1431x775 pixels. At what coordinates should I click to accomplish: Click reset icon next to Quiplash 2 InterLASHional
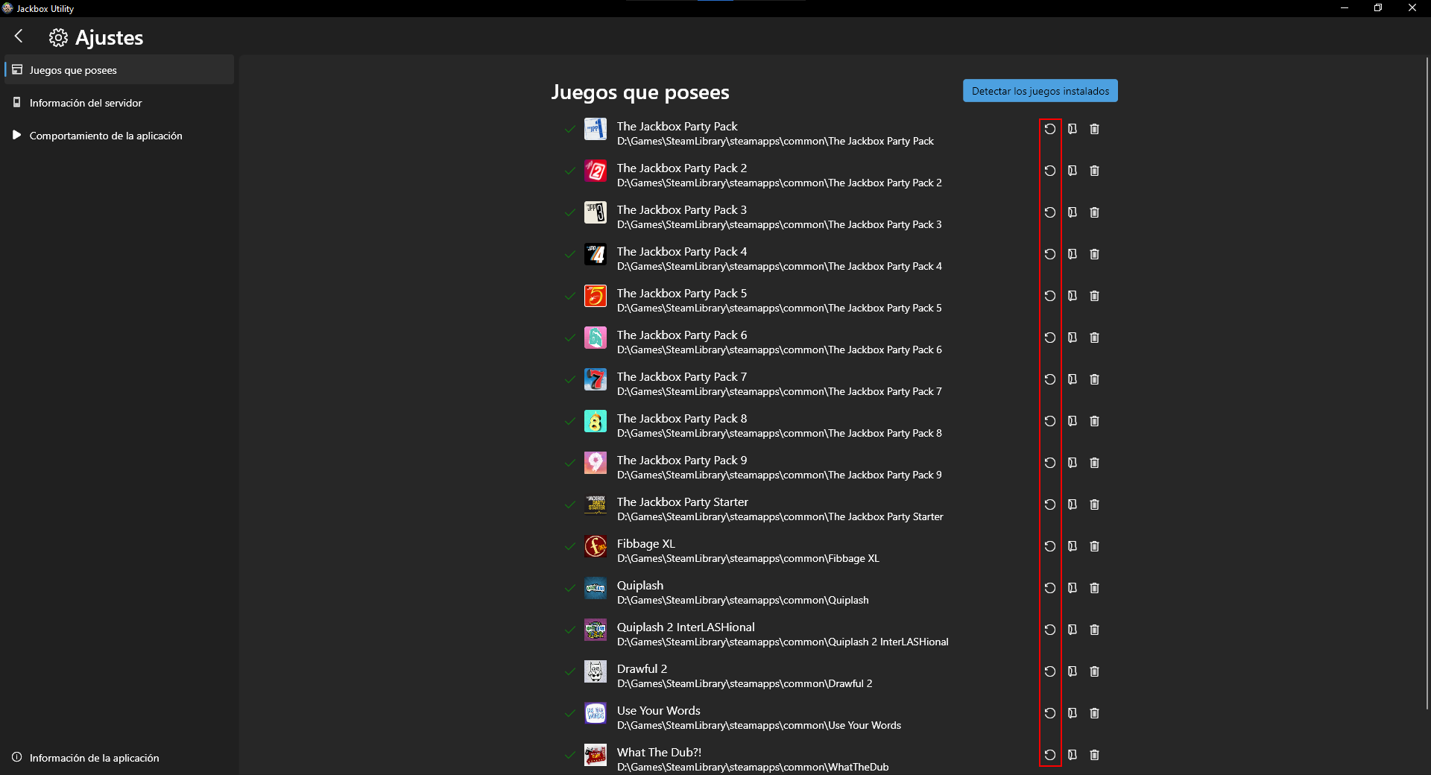[1050, 630]
